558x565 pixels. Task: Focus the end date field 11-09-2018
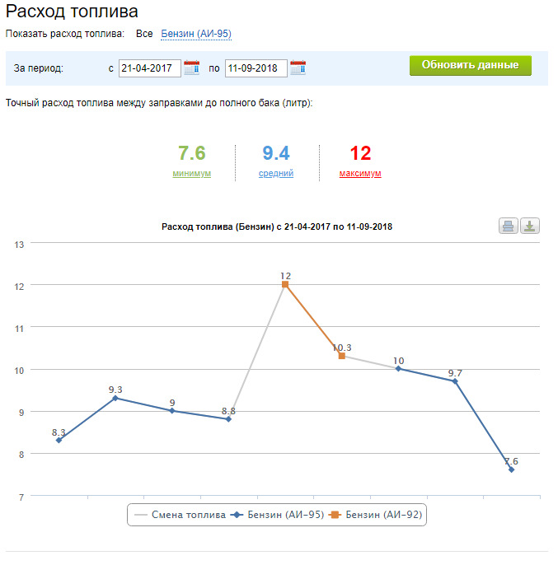pos(256,68)
